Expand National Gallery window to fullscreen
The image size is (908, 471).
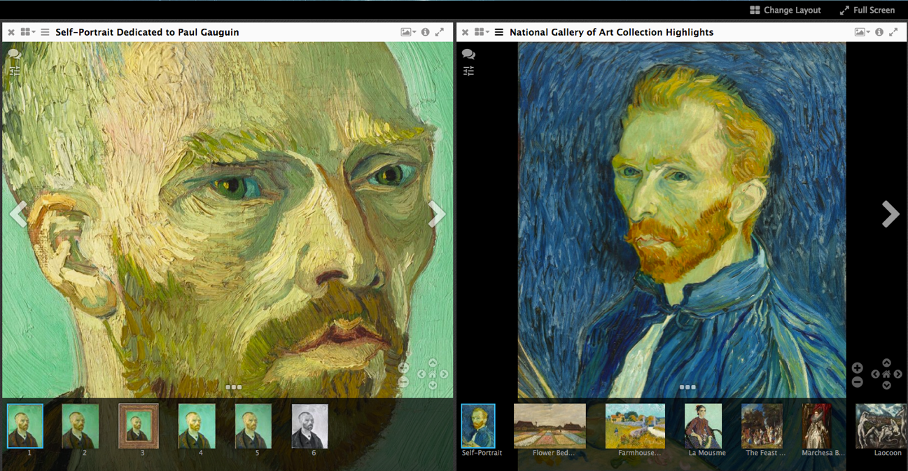point(893,32)
